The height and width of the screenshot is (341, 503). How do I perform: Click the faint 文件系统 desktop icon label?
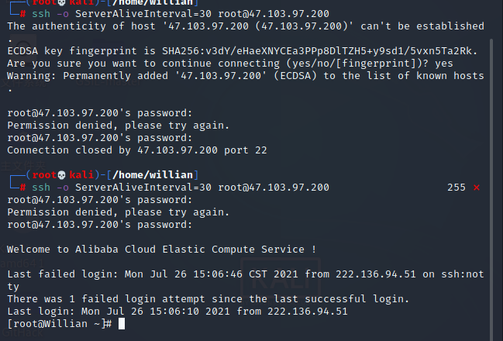tap(23, 82)
